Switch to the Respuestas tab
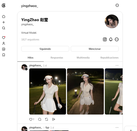Image resolution: width=137 pixels, height=131 pixels. tap(57, 58)
